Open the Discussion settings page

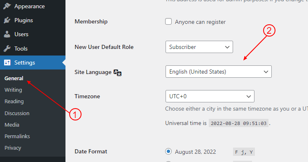coord(17,113)
